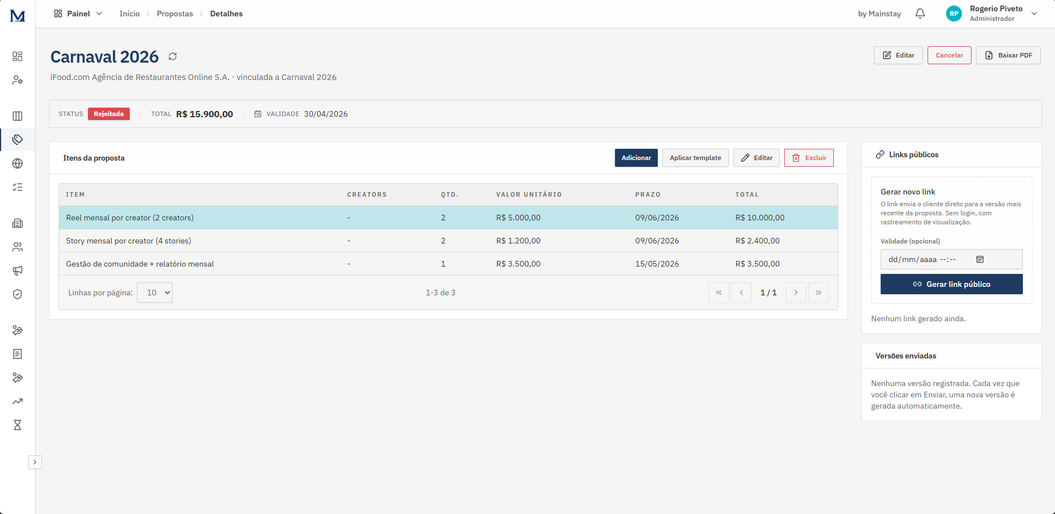Click Gerar link público button

pos(952,284)
